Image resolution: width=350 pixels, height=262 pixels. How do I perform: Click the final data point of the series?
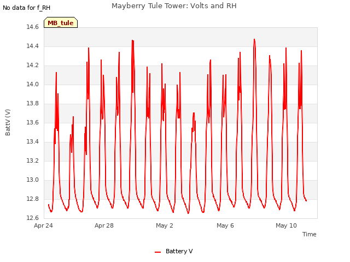click(x=306, y=201)
